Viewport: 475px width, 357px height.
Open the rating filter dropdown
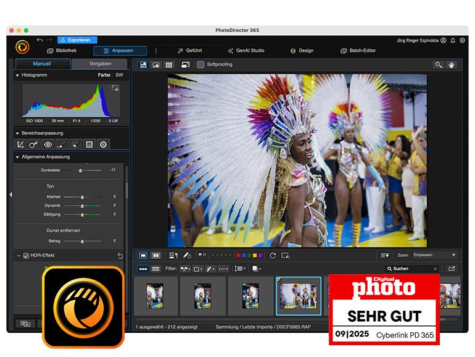pyautogui.click(x=223, y=269)
